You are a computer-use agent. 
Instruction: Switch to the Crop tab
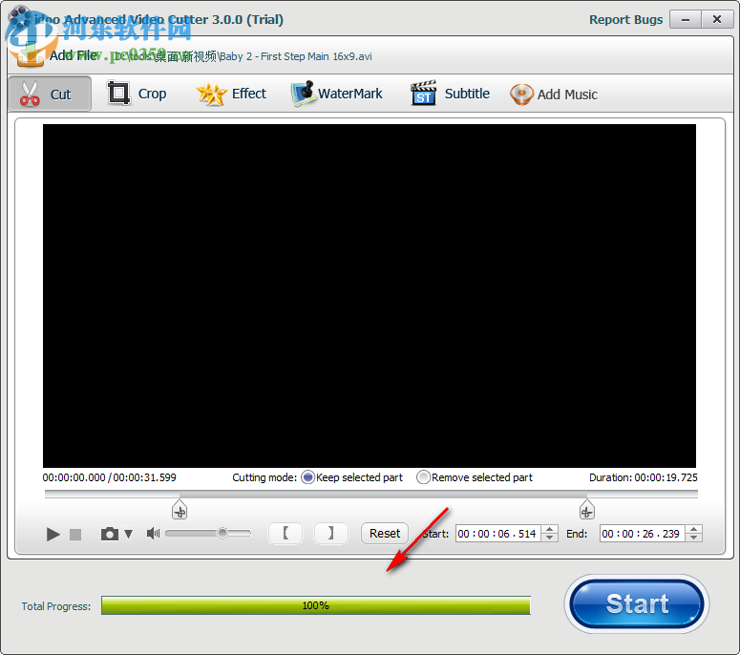(137, 94)
